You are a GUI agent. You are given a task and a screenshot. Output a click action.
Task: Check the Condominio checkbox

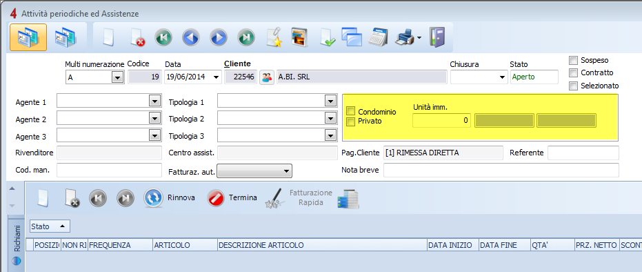[x=350, y=111]
